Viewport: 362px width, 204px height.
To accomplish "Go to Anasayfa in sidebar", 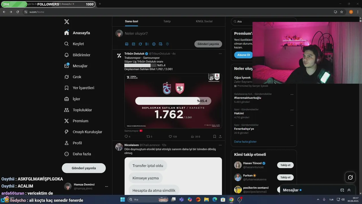I will click(x=77, y=33).
